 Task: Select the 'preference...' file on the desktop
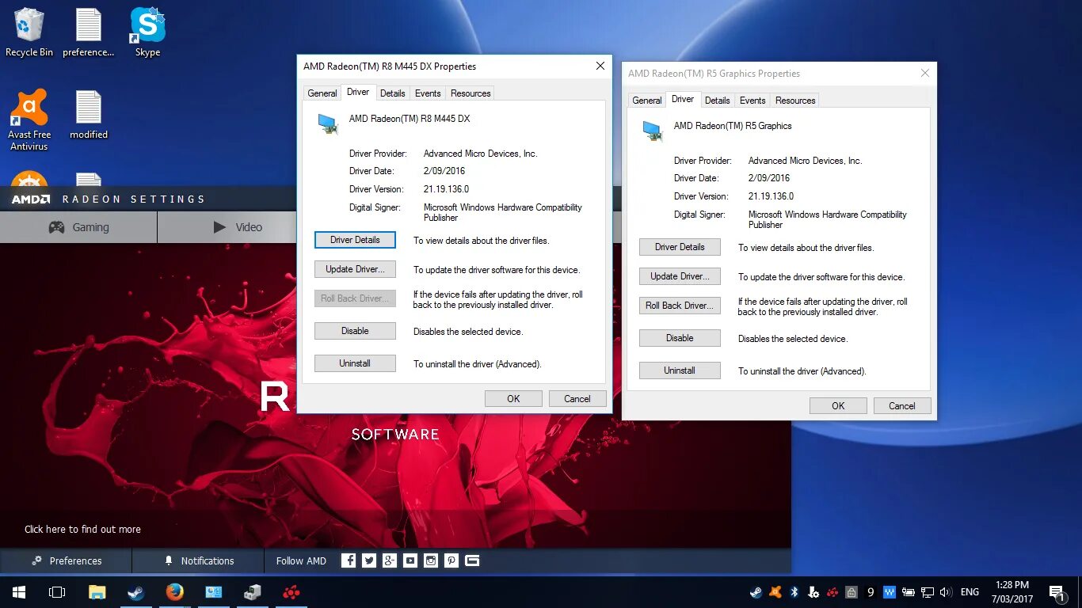tap(89, 33)
